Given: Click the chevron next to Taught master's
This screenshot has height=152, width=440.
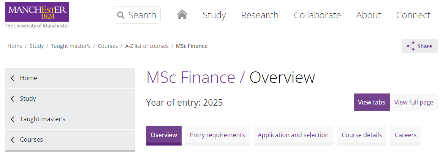Looking at the screenshot, I should coord(13,119).
